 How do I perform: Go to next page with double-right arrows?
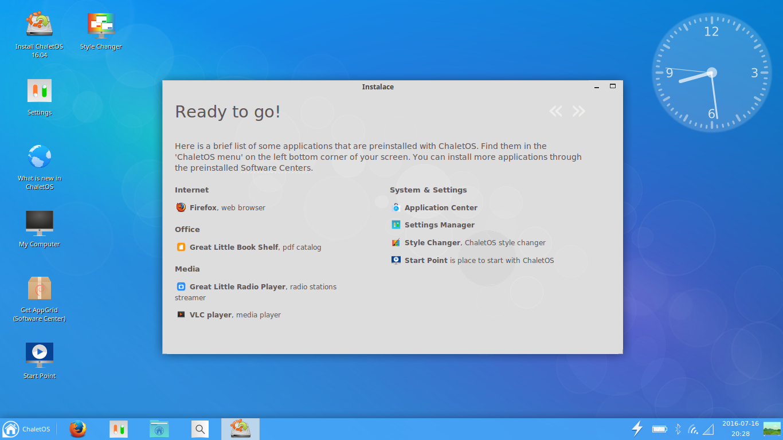[579, 111]
